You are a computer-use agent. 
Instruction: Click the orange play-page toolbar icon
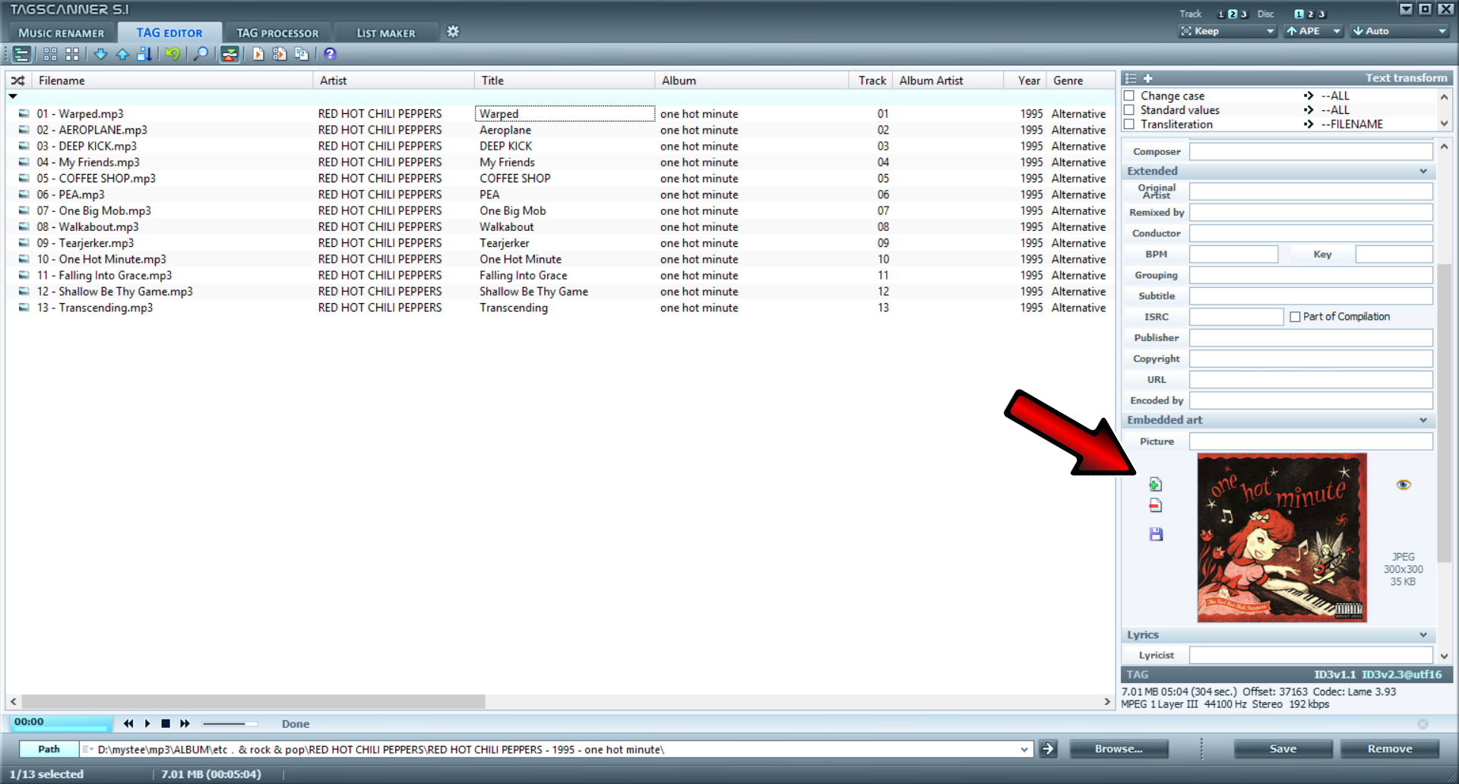pyautogui.click(x=258, y=54)
